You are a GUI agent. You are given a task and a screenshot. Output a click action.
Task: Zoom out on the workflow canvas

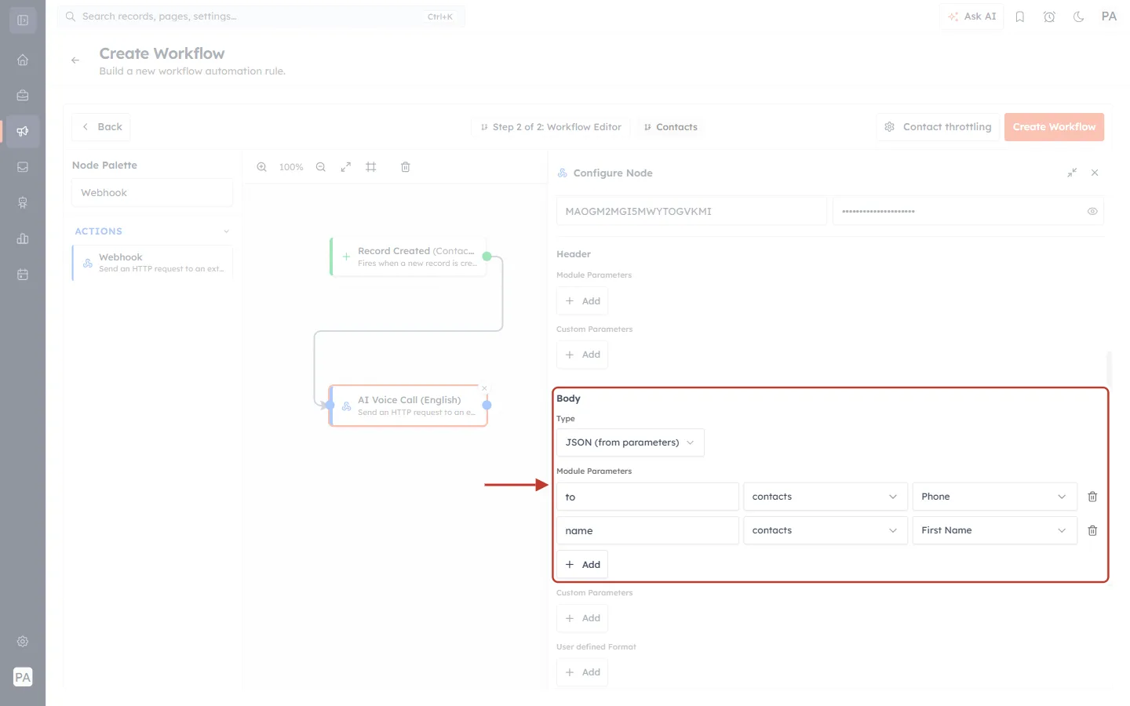pos(321,167)
